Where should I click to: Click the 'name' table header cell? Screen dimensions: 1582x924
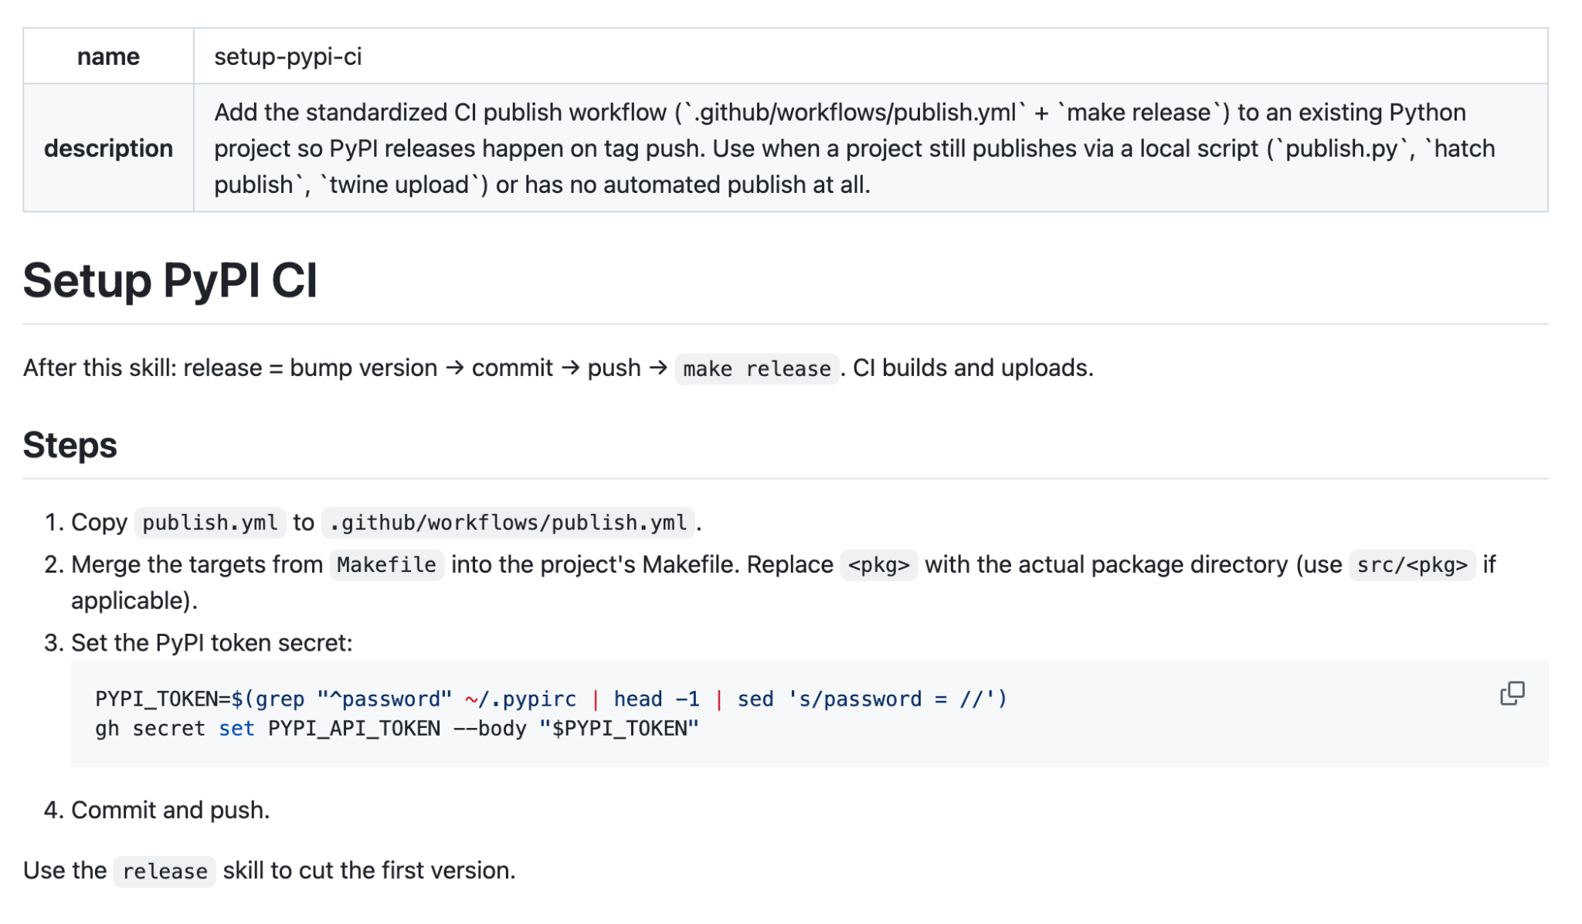click(x=108, y=56)
